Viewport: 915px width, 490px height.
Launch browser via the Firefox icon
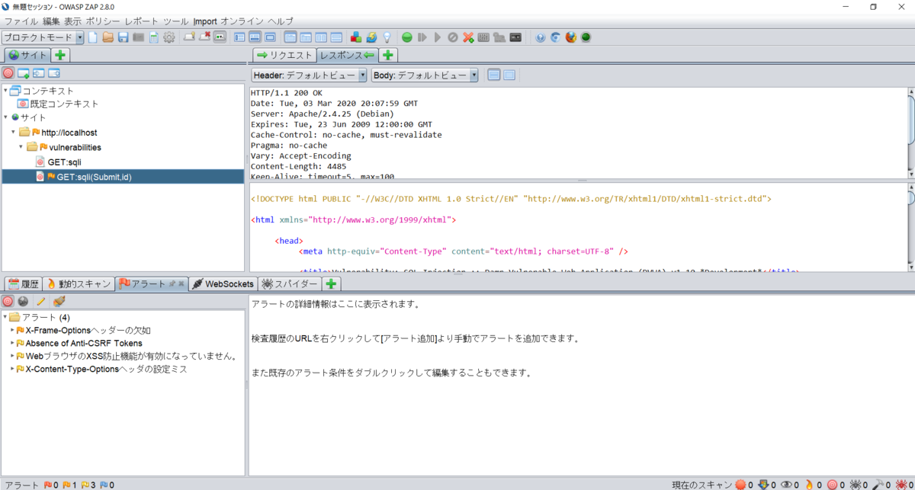click(x=570, y=37)
